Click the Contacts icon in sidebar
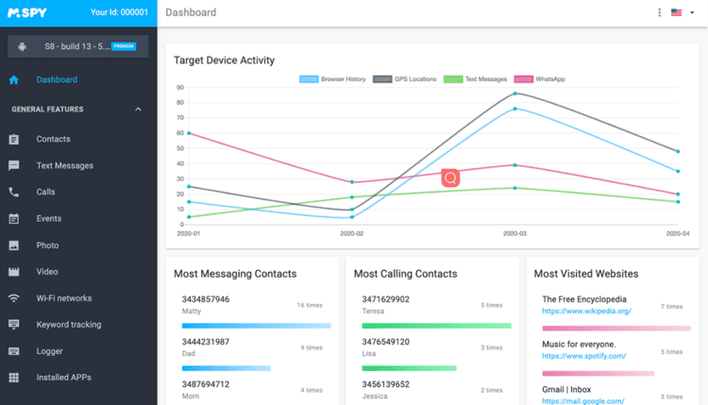Image resolution: width=708 pixels, height=405 pixels. [x=14, y=140]
